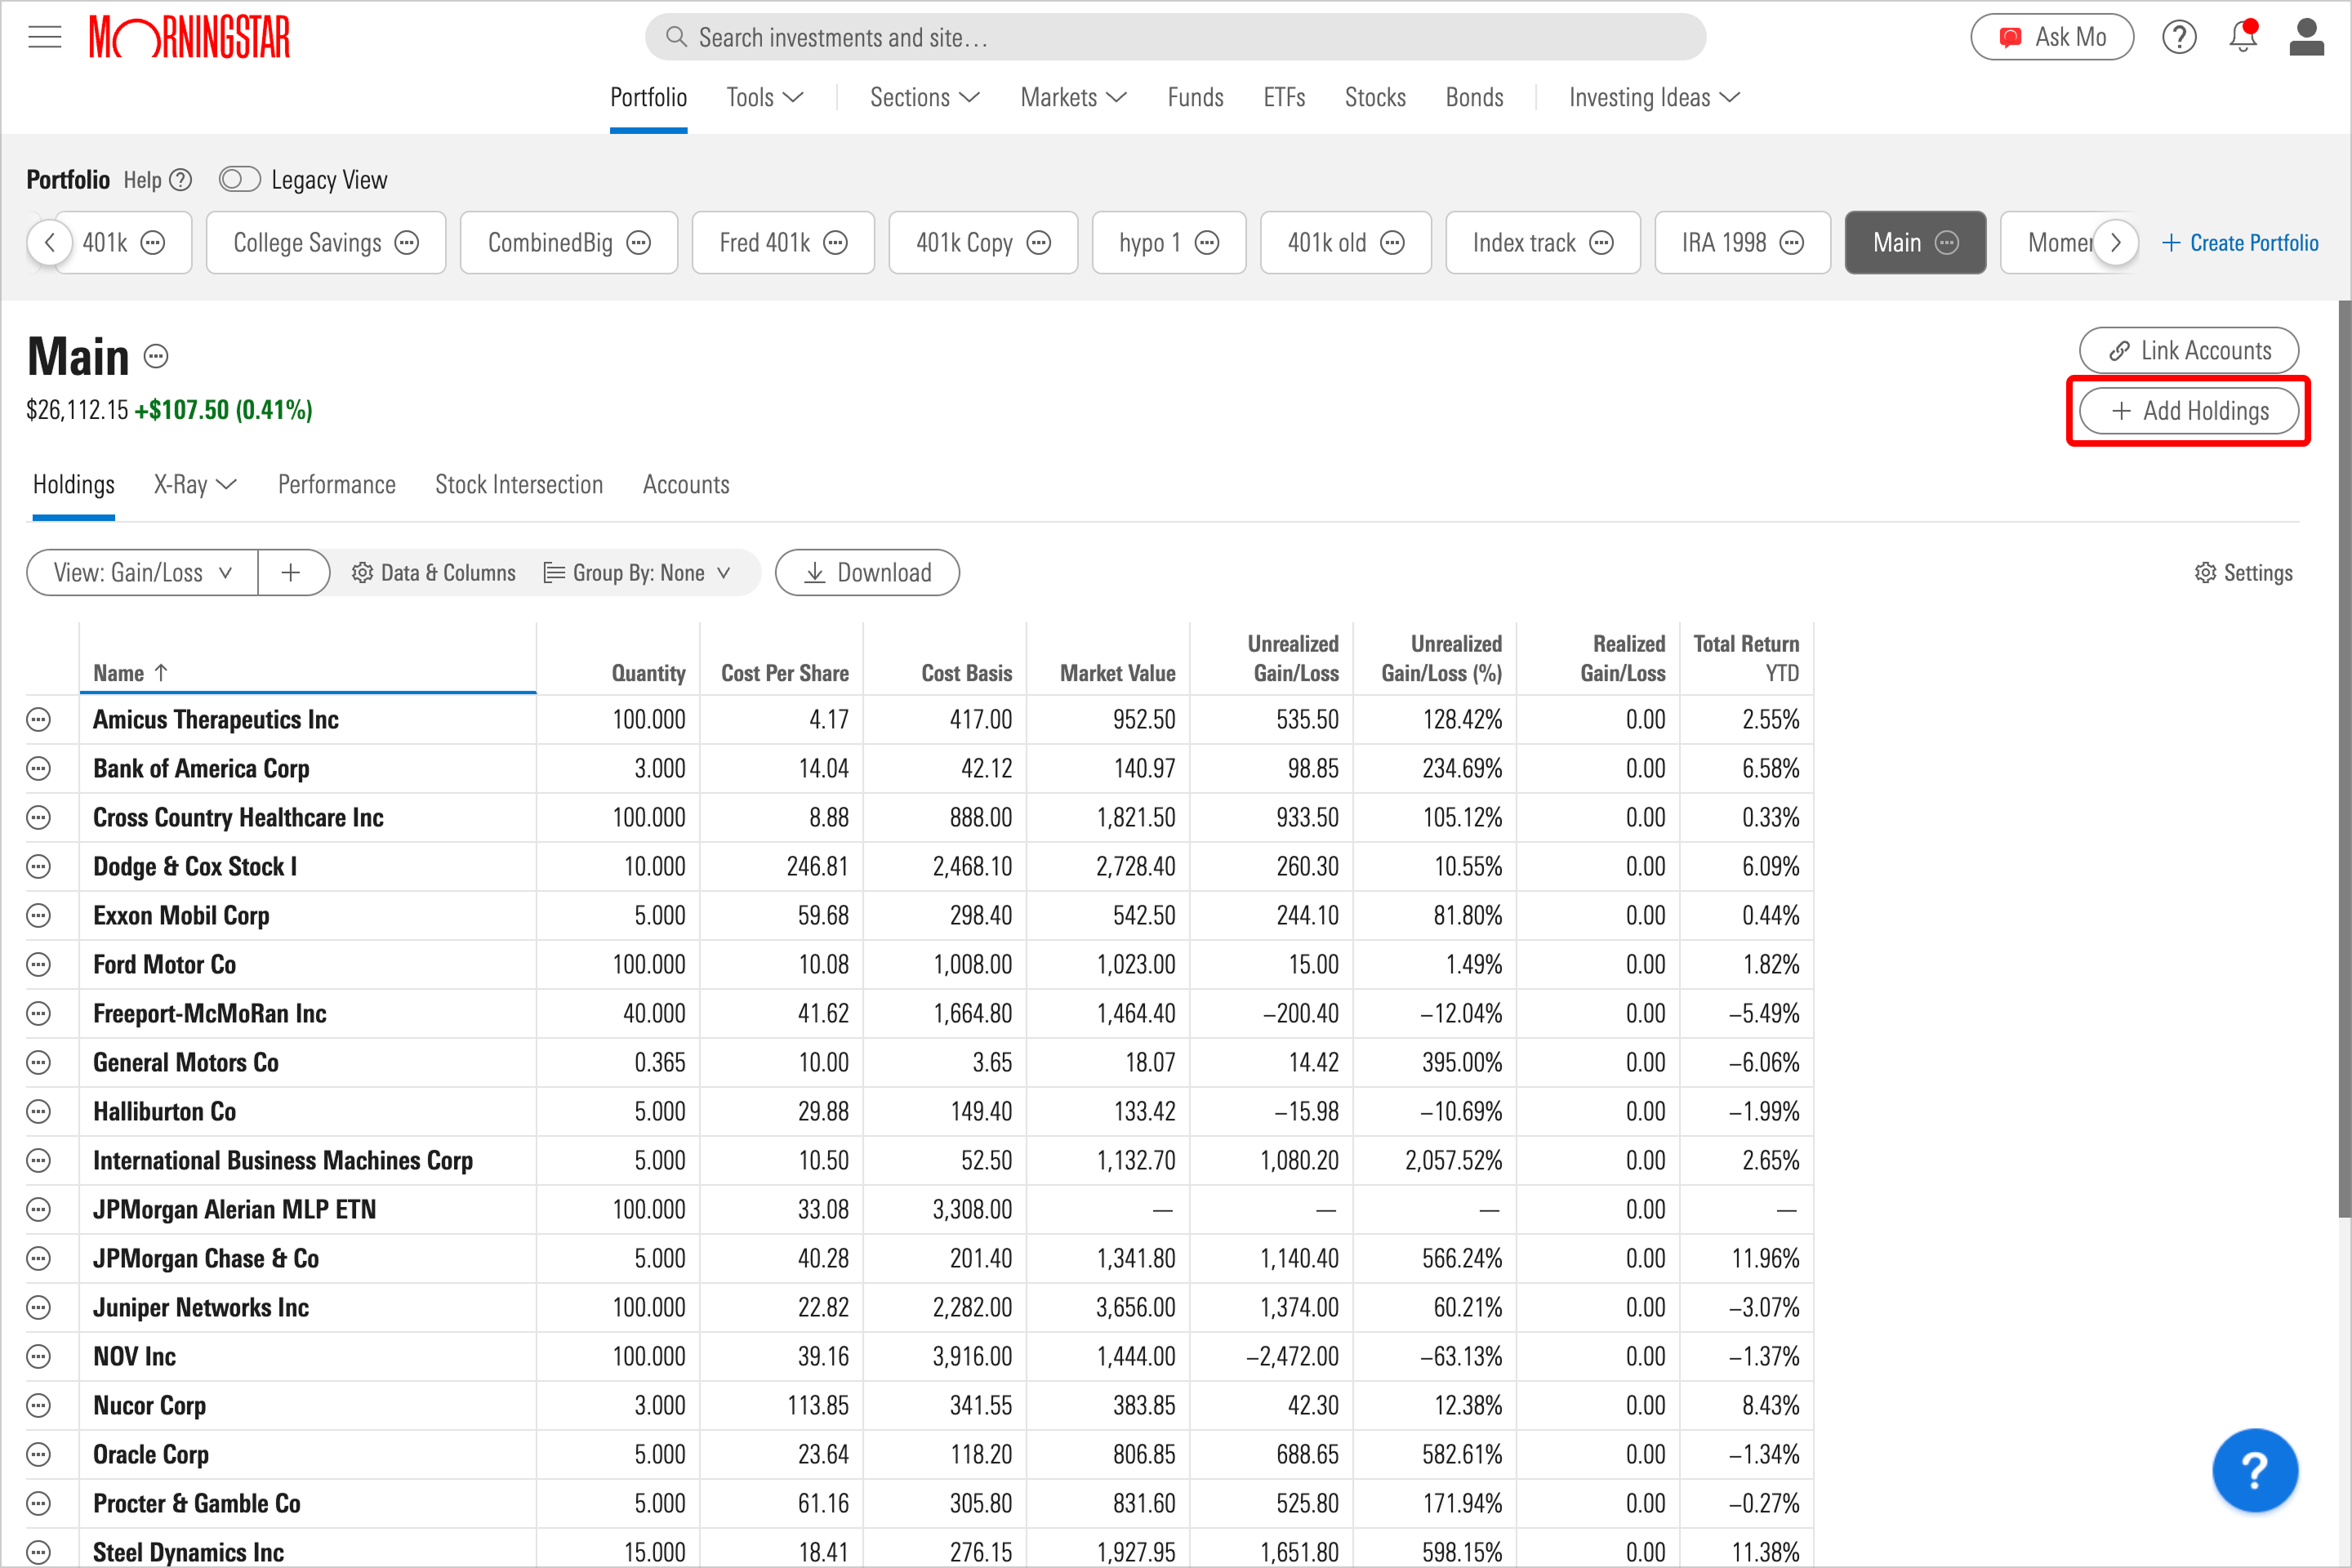Switch to the Performance tab
Image resolution: width=2352 pixels, height=1568 pixels.
336,485
